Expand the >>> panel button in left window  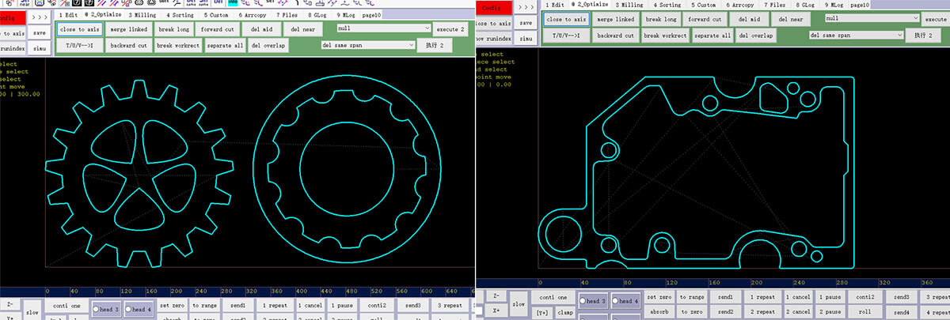coord(40,16)
